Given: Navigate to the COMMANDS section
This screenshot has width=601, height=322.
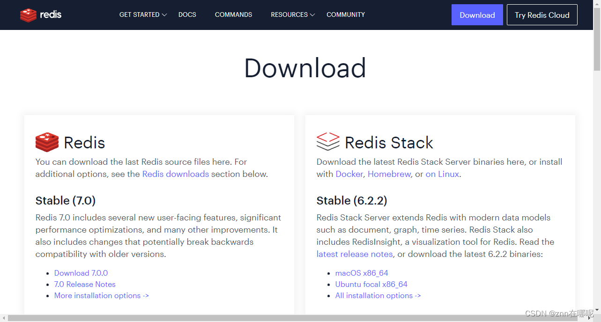Looking at the screenshot, I should point(233,15).
